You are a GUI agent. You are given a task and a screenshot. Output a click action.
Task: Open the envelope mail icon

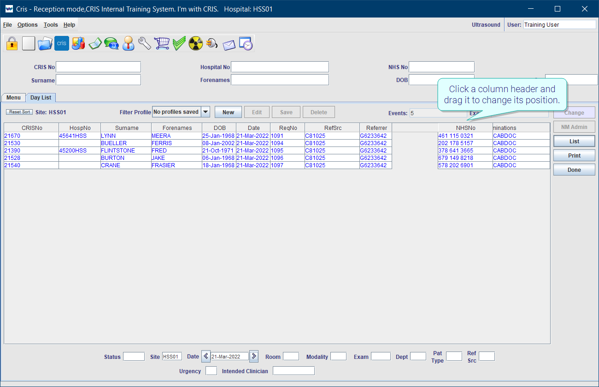pos(229,44)
